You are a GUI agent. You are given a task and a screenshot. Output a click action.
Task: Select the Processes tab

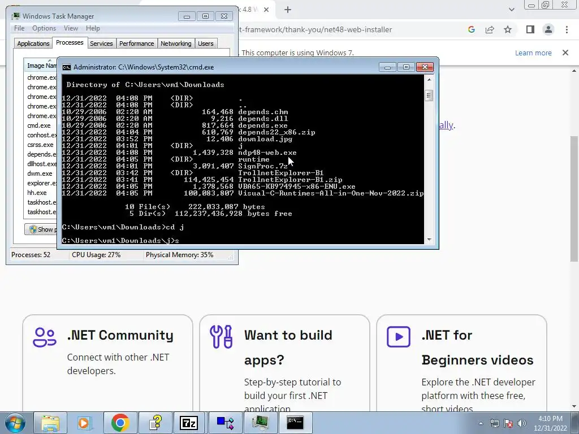pyautogui.click(x=70, y=42)
